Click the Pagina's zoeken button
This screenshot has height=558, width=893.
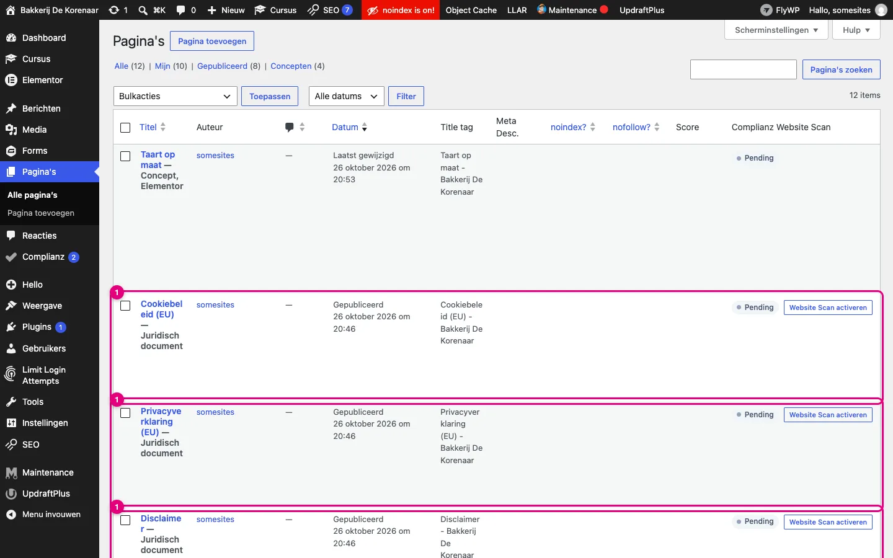pos(842,69)
